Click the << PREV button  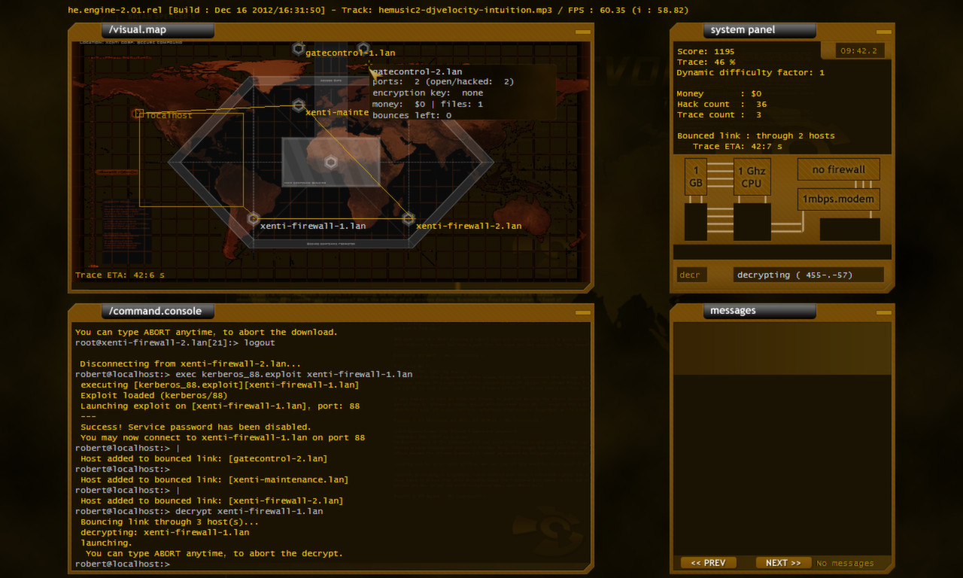707,562
